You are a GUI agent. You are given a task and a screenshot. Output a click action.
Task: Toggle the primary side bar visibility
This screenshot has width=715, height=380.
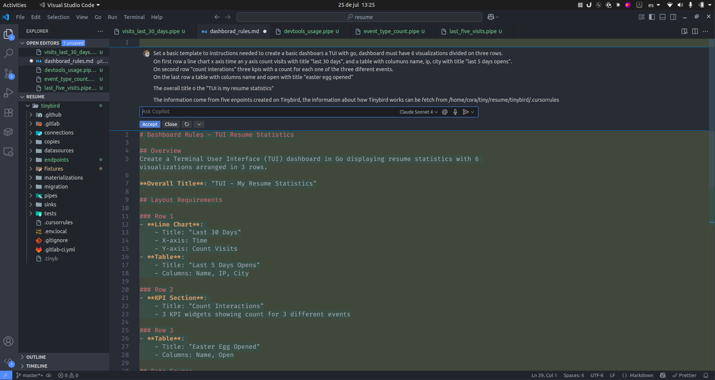pos(652,17)
